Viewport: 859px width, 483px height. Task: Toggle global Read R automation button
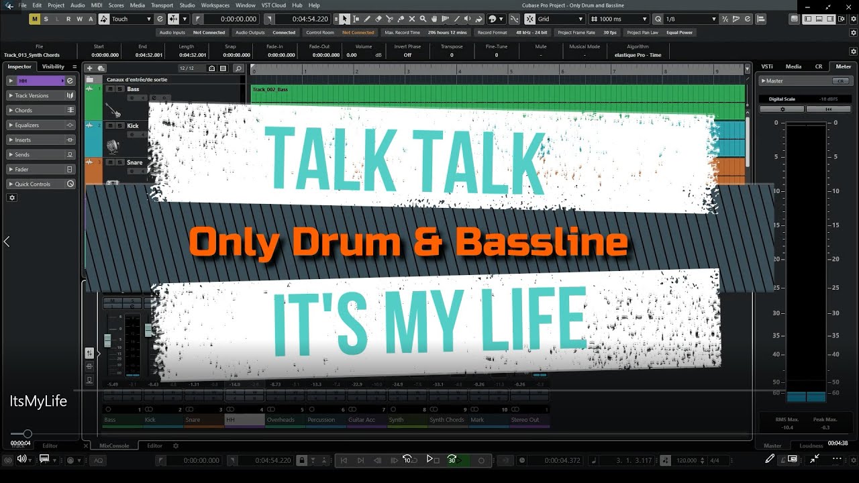[68, 19]
